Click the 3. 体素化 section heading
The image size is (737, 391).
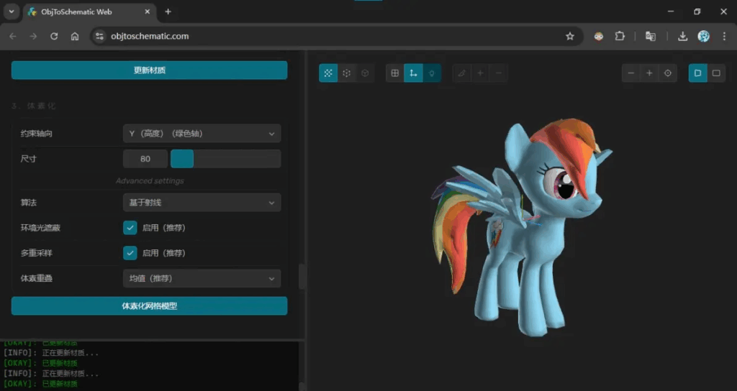34,106
